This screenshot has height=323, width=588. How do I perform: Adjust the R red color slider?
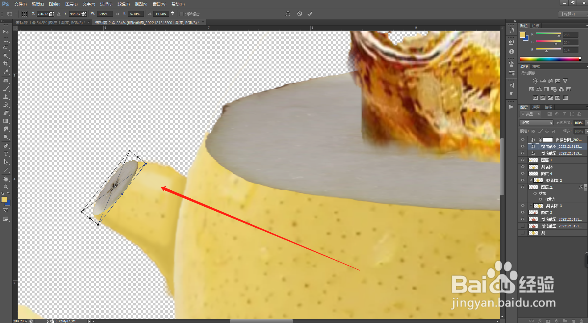559,36
